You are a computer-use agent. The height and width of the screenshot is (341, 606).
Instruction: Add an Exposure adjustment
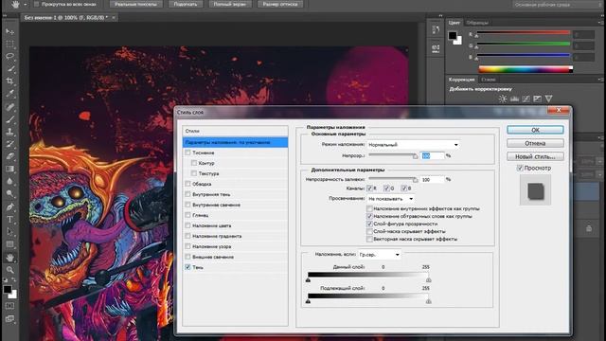tap(537, 99)
